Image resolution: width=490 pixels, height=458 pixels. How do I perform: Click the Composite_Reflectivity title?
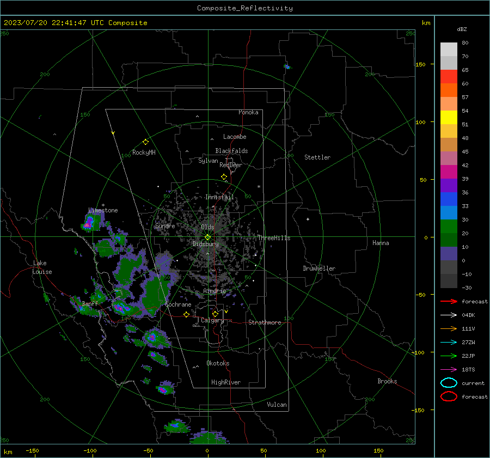click(244, 8)
